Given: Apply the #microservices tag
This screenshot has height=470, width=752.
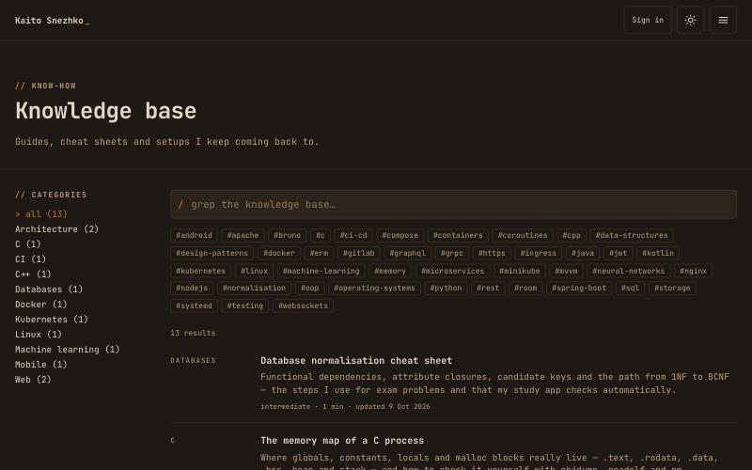Looking at the screenshot, I should pyautogui.click(x=452, y=271).
